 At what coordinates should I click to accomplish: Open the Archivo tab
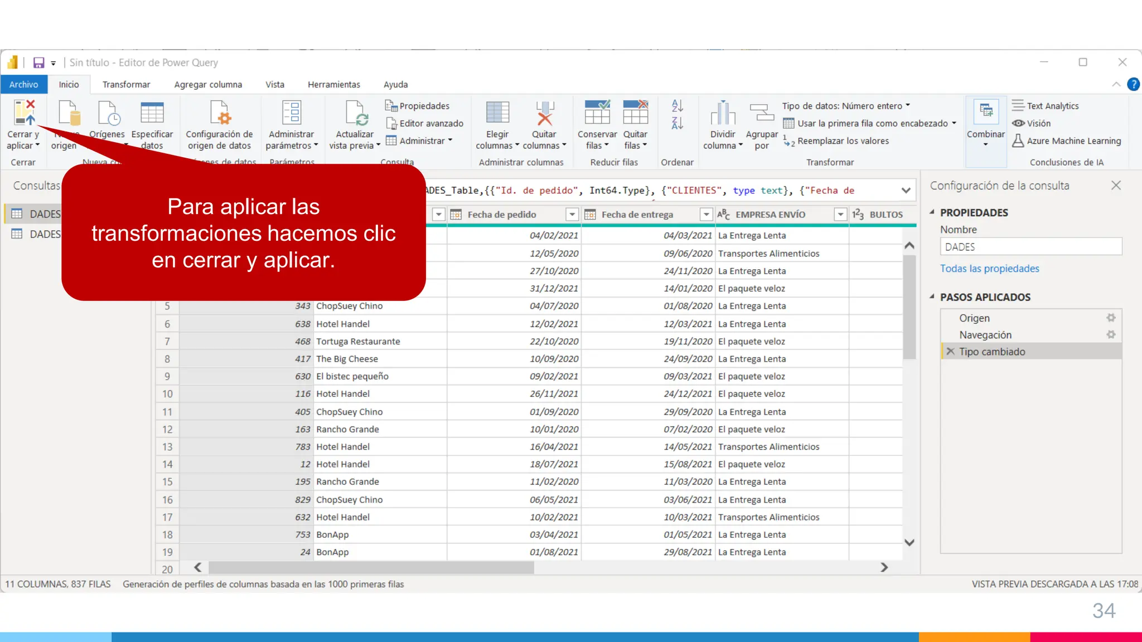point(23,84)
